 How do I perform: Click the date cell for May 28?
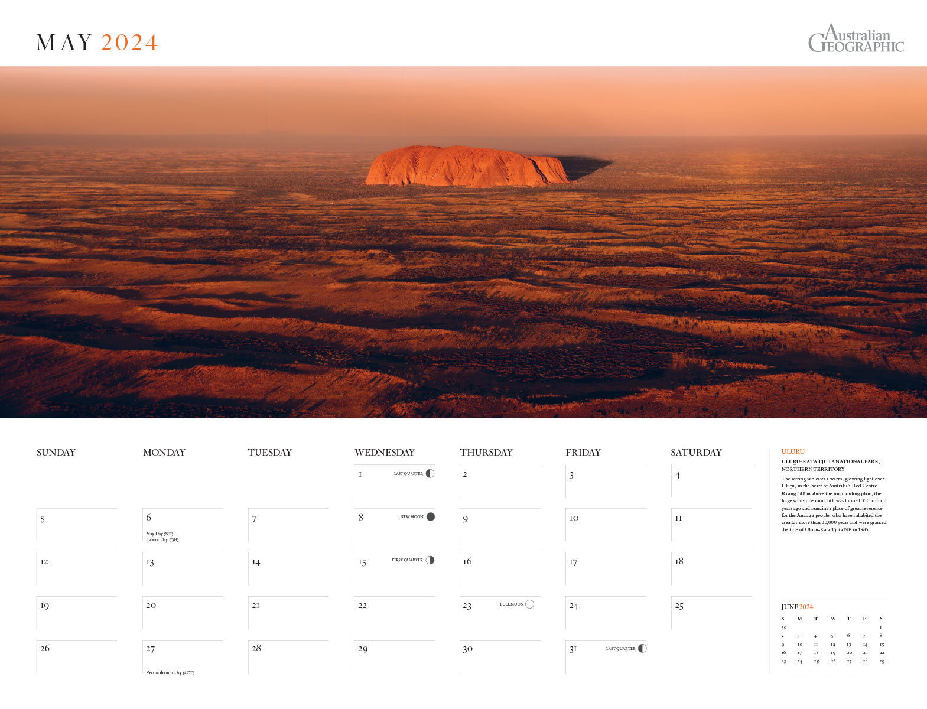click(288, 657)
